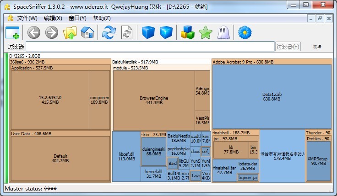Click the green star icon
The height and width of the screenshot is (196, 337).
(206, 32)
